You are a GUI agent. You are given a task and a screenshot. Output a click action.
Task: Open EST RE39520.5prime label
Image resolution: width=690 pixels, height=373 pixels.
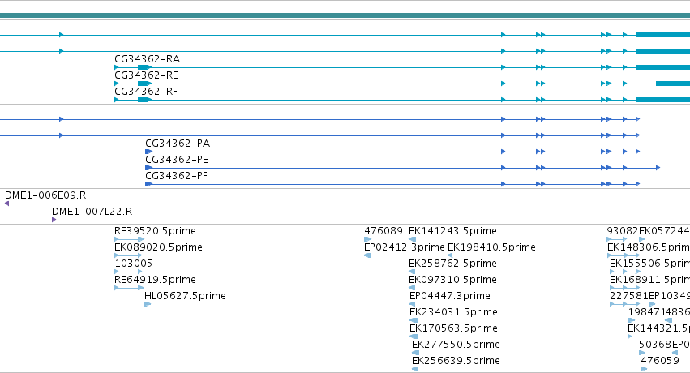pos(155,231)
